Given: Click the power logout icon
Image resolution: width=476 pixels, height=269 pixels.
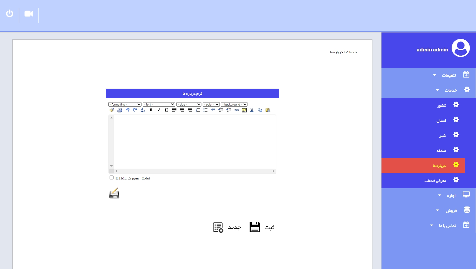Looking at the screenshot, I should [x=10, y=14].
